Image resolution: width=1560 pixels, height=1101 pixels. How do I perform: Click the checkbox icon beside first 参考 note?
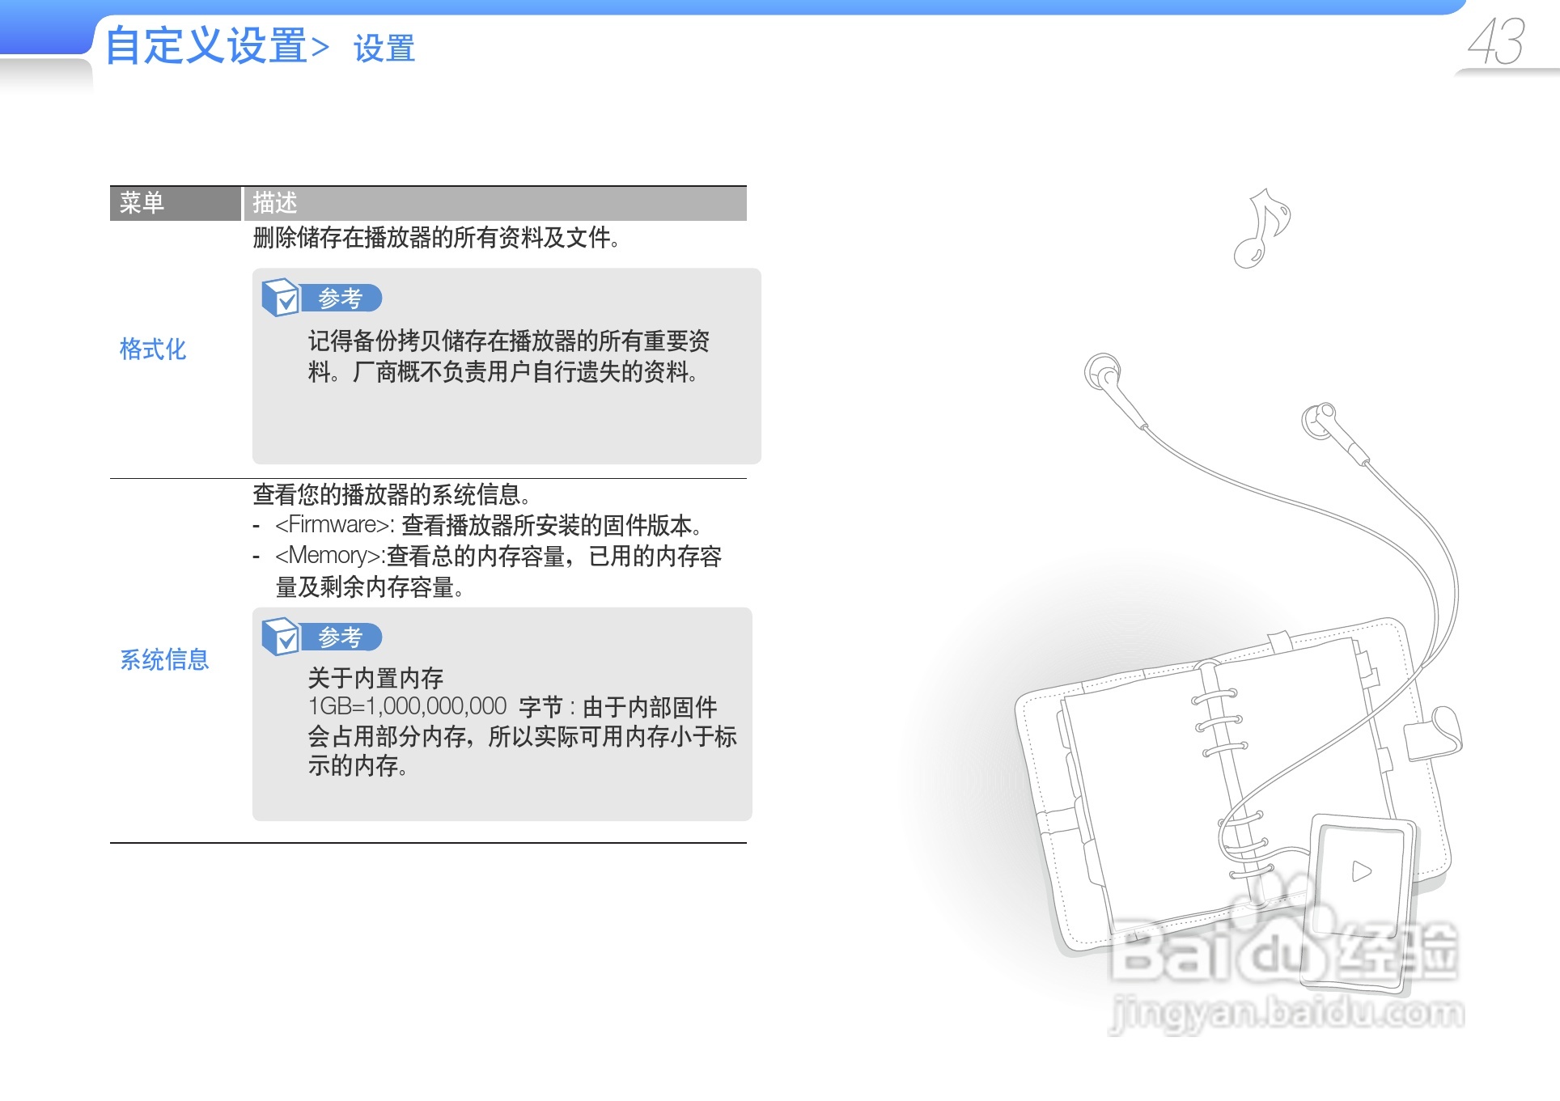click(x=281, y=297)
